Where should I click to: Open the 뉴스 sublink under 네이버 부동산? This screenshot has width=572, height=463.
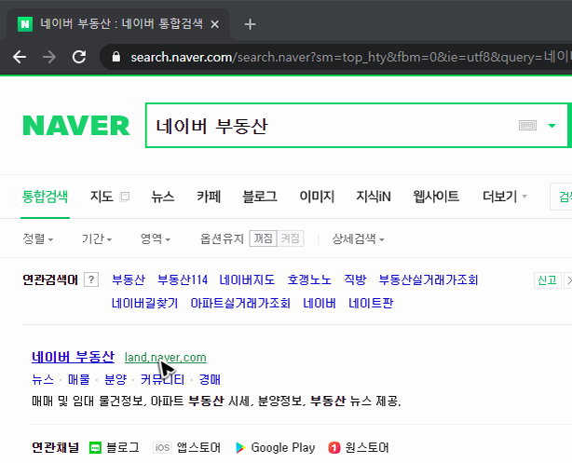click(43, 379)
